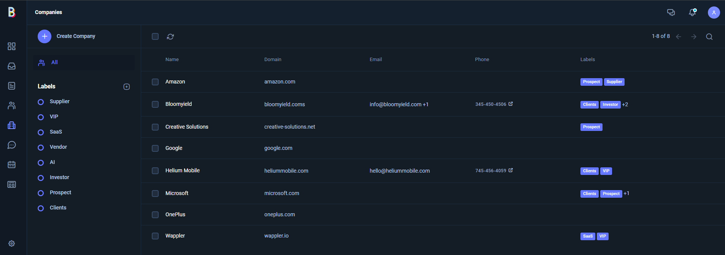Click phone number 745-456-4059
This screenshot has height=255, width=725.
tap(491, 171)
